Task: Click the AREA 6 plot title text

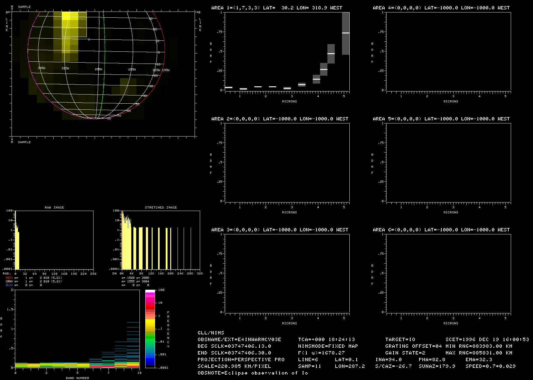Action: 441,230
